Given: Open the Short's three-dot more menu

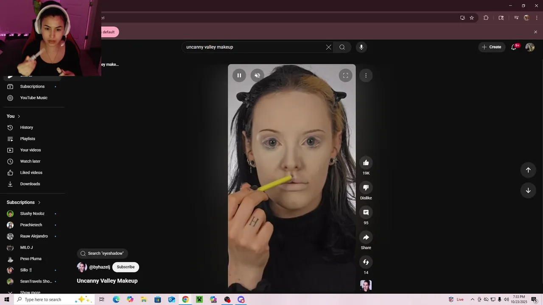Looking at the screenshot, I should 366,75.
